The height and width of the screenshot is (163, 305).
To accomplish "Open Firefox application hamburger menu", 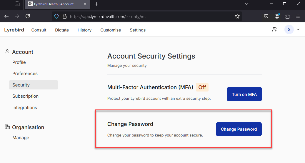I will [298, 16].
